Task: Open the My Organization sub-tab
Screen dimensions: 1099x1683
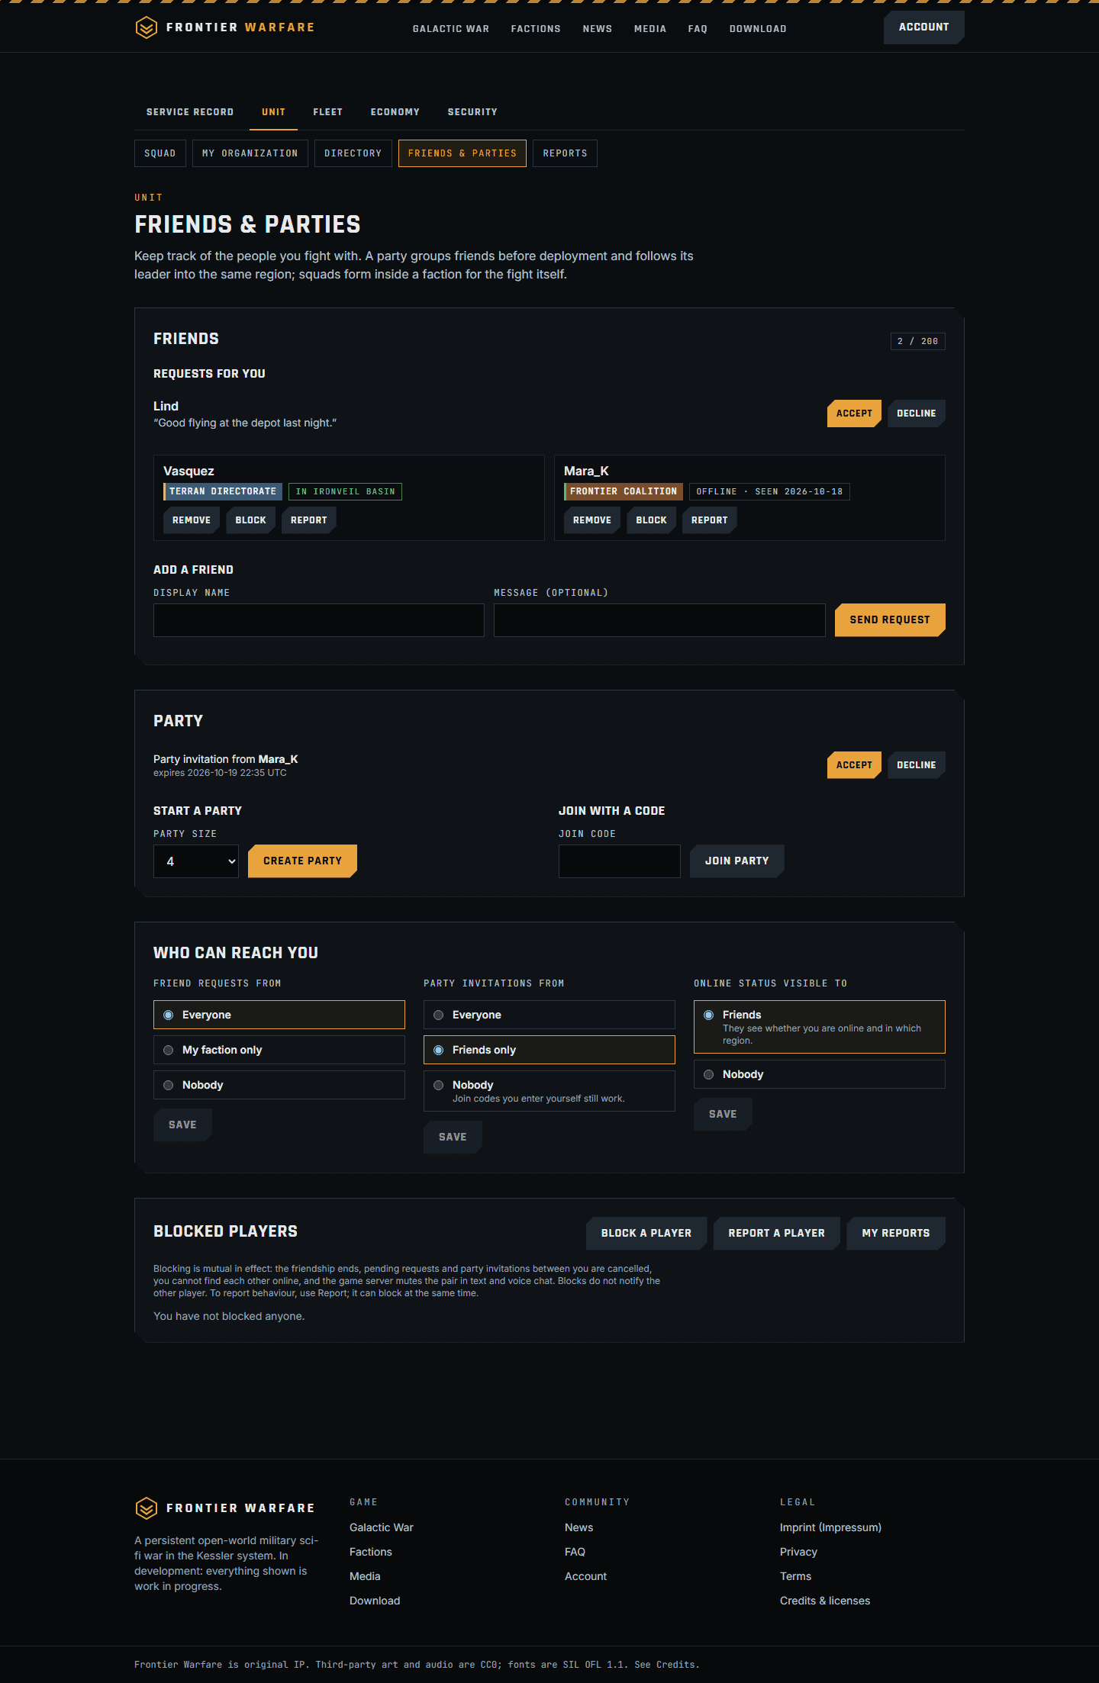Action: 250,153
